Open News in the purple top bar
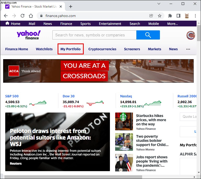The height and width of the screenshot is (179, 201). click(x=48, y=24)
